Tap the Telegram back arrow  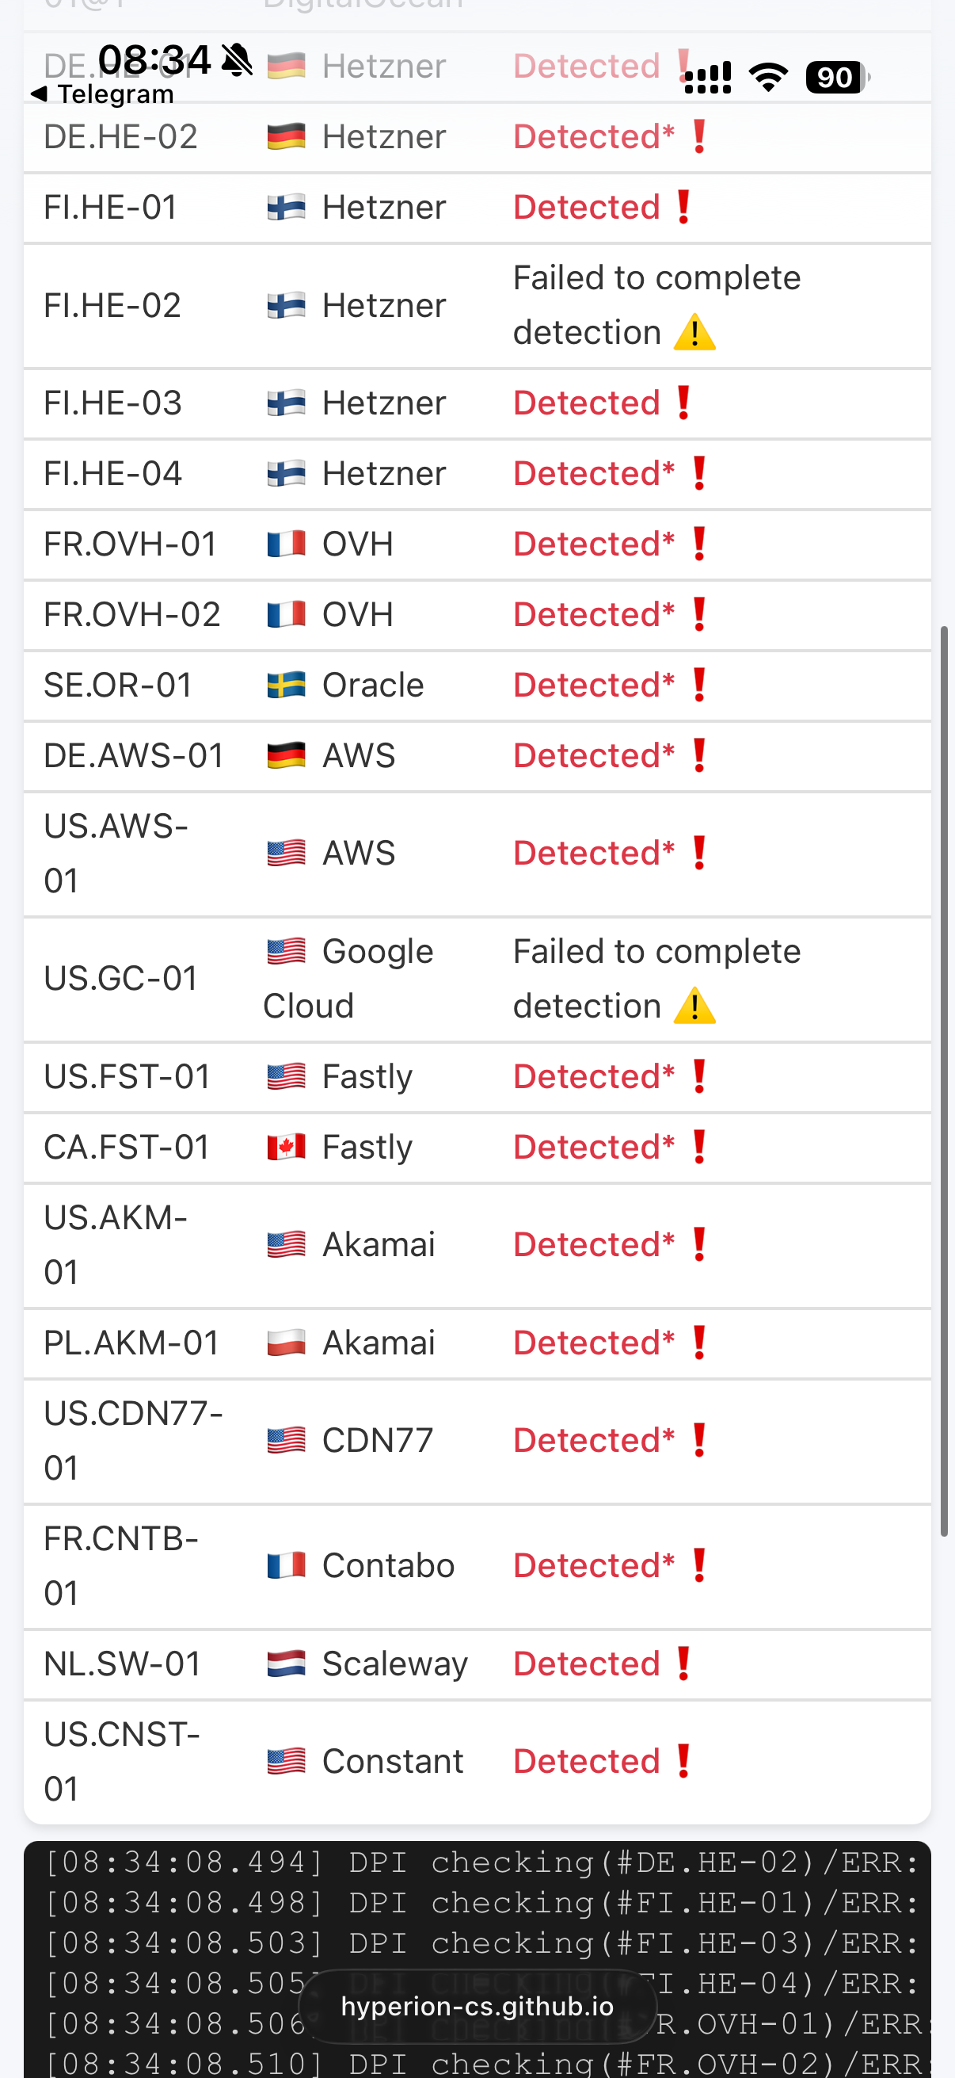click(38, 94)
